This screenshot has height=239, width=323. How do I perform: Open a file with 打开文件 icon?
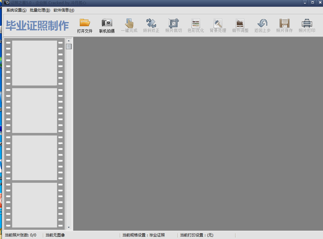coord(85,26)
